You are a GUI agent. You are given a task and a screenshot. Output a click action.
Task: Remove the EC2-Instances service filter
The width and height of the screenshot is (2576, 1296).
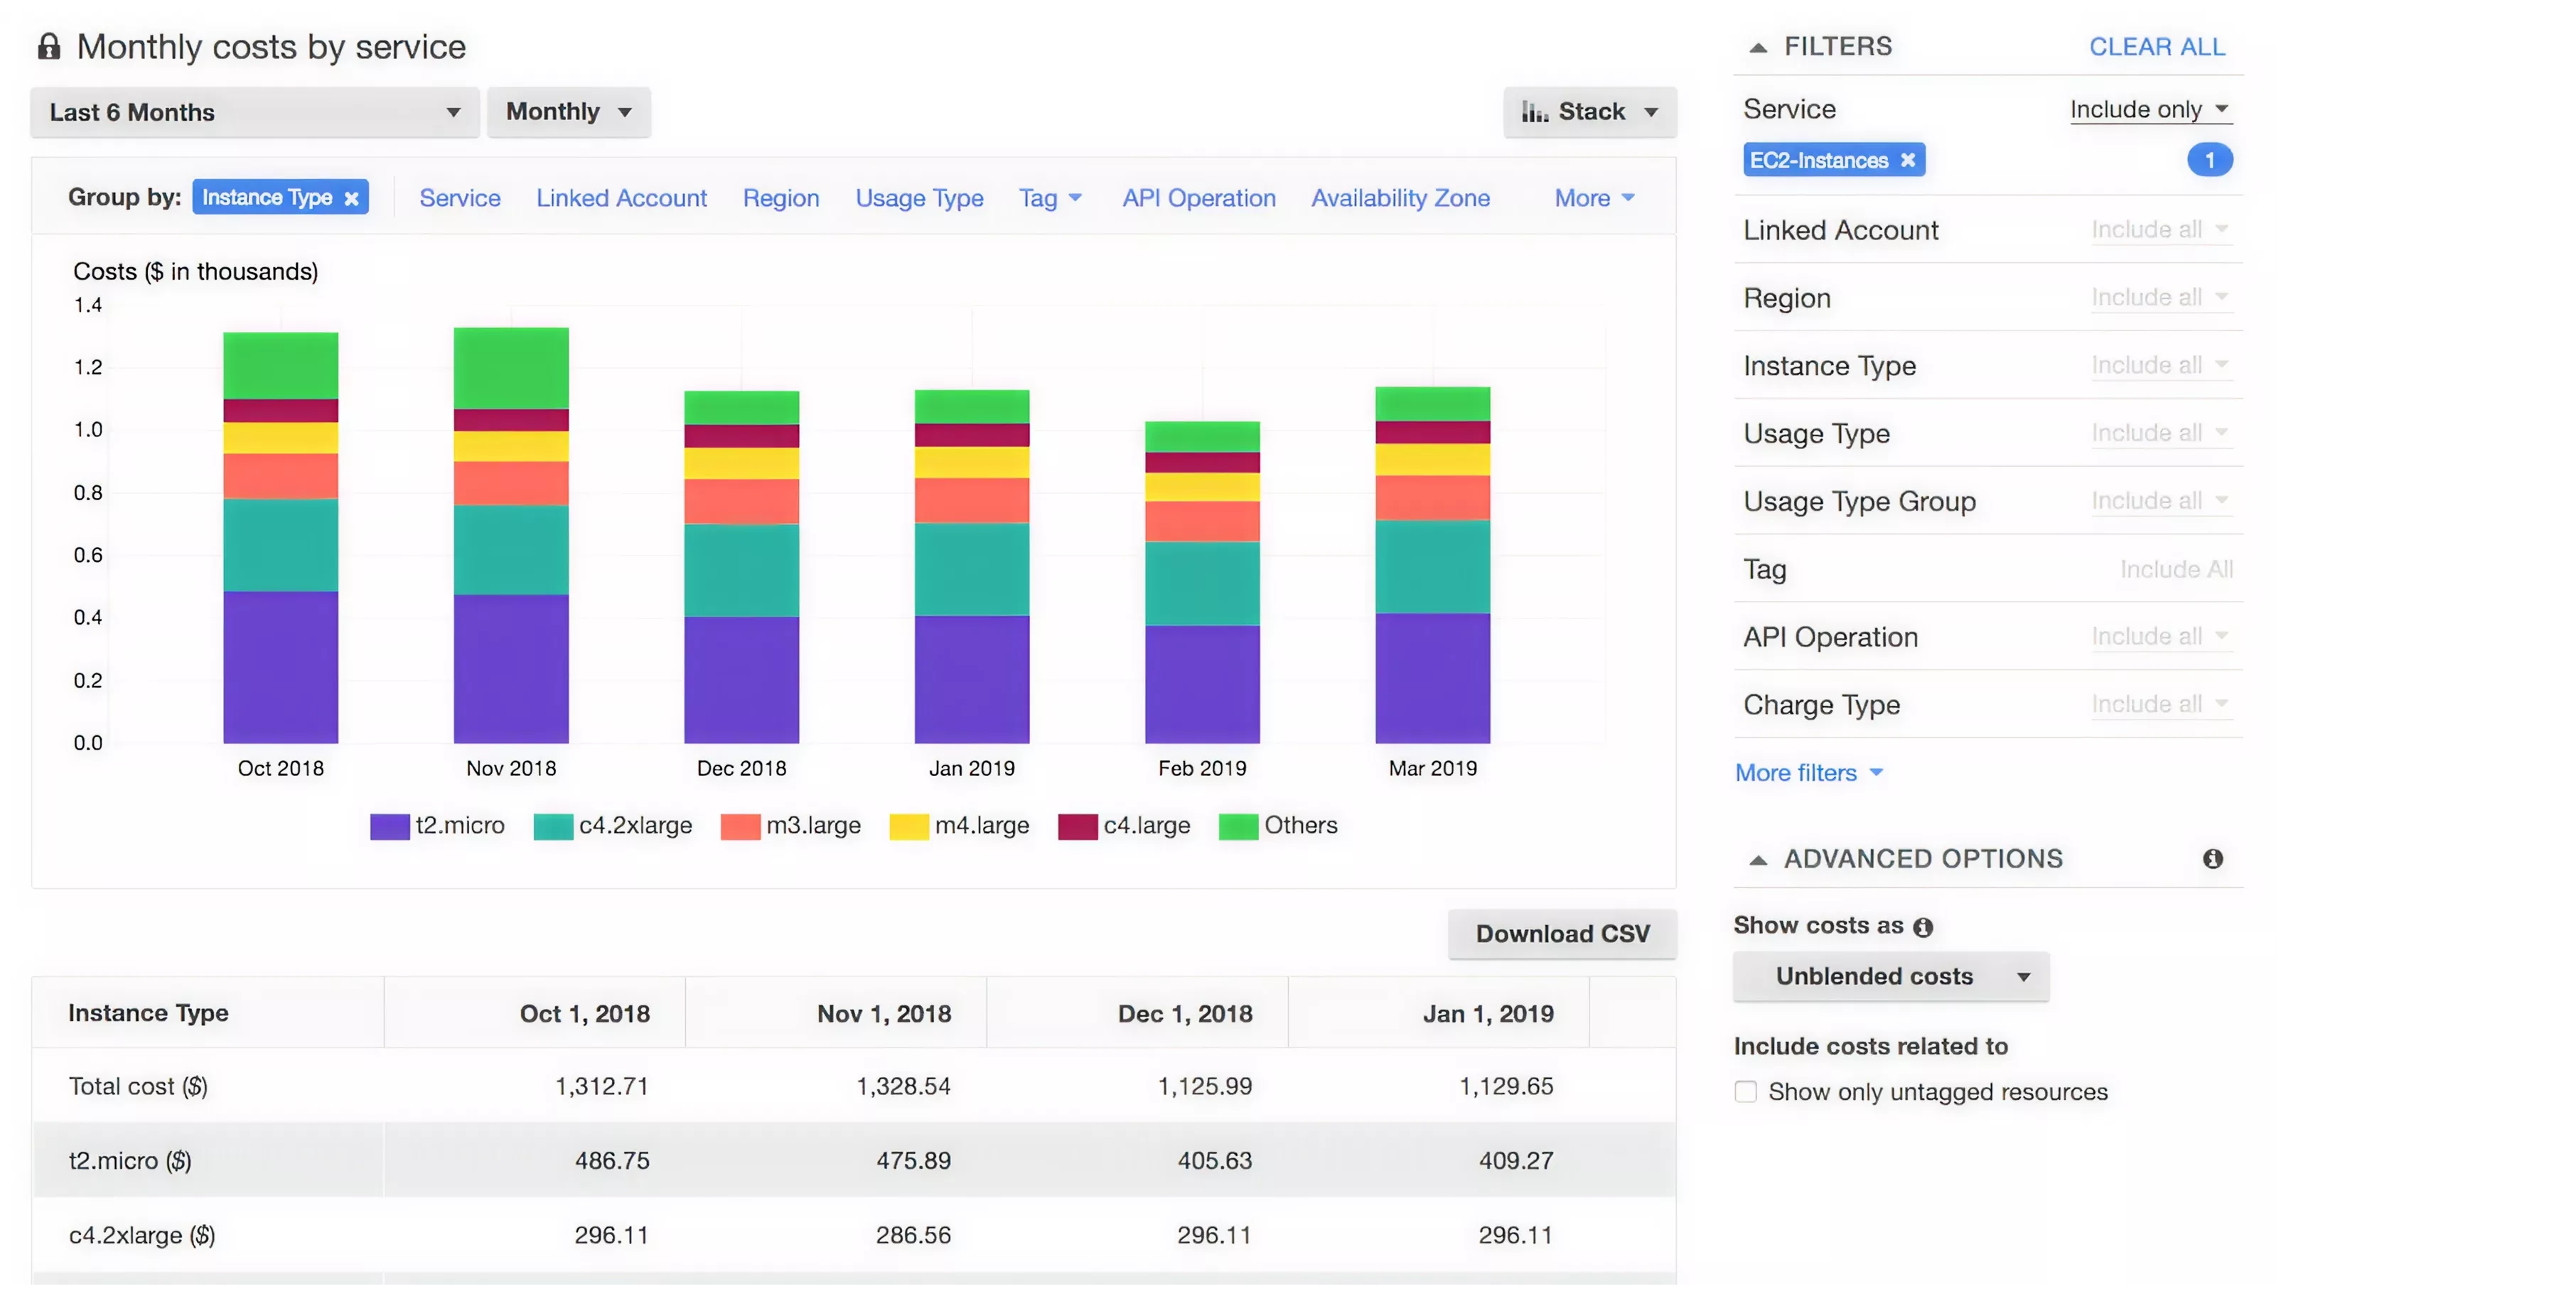pyautogui.click(x=1908, y=160)
